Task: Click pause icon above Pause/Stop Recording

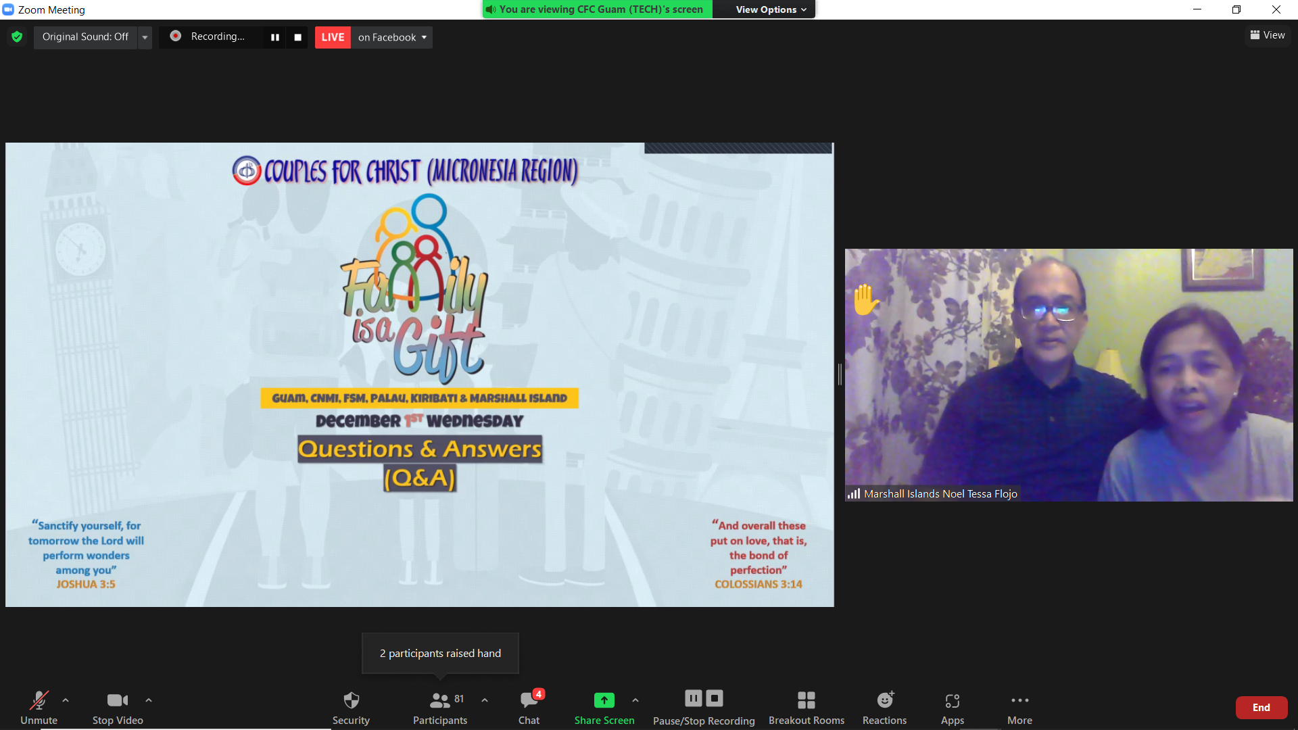Action: [x=694, y=698]
